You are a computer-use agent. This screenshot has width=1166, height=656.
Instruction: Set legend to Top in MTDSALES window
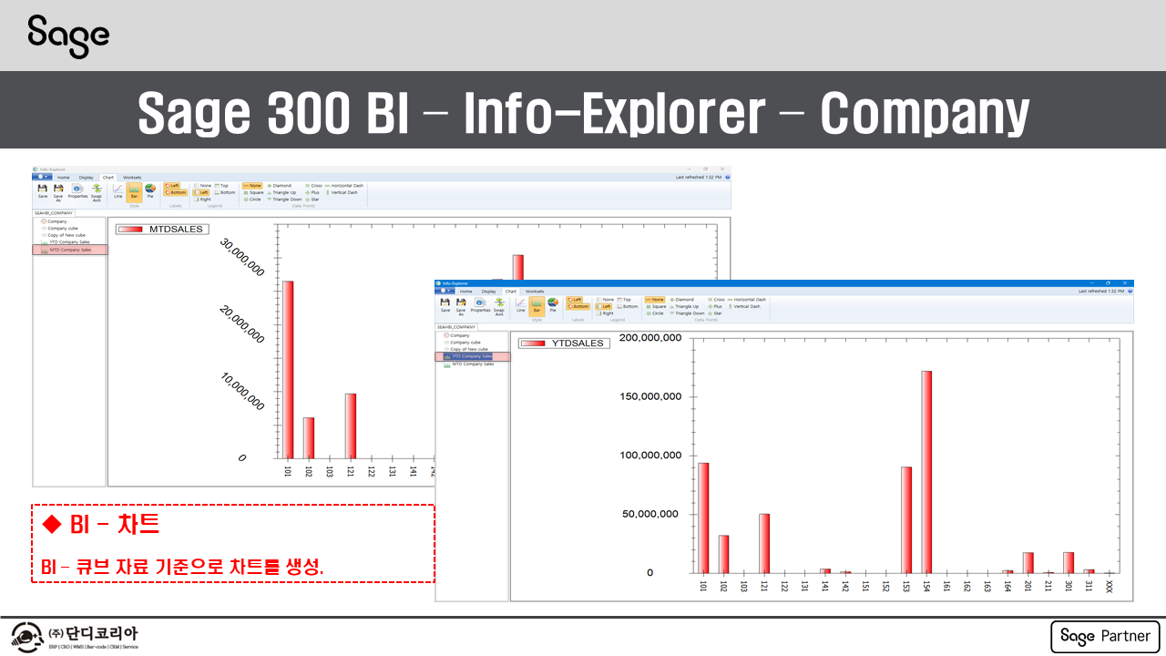(222, 186)
